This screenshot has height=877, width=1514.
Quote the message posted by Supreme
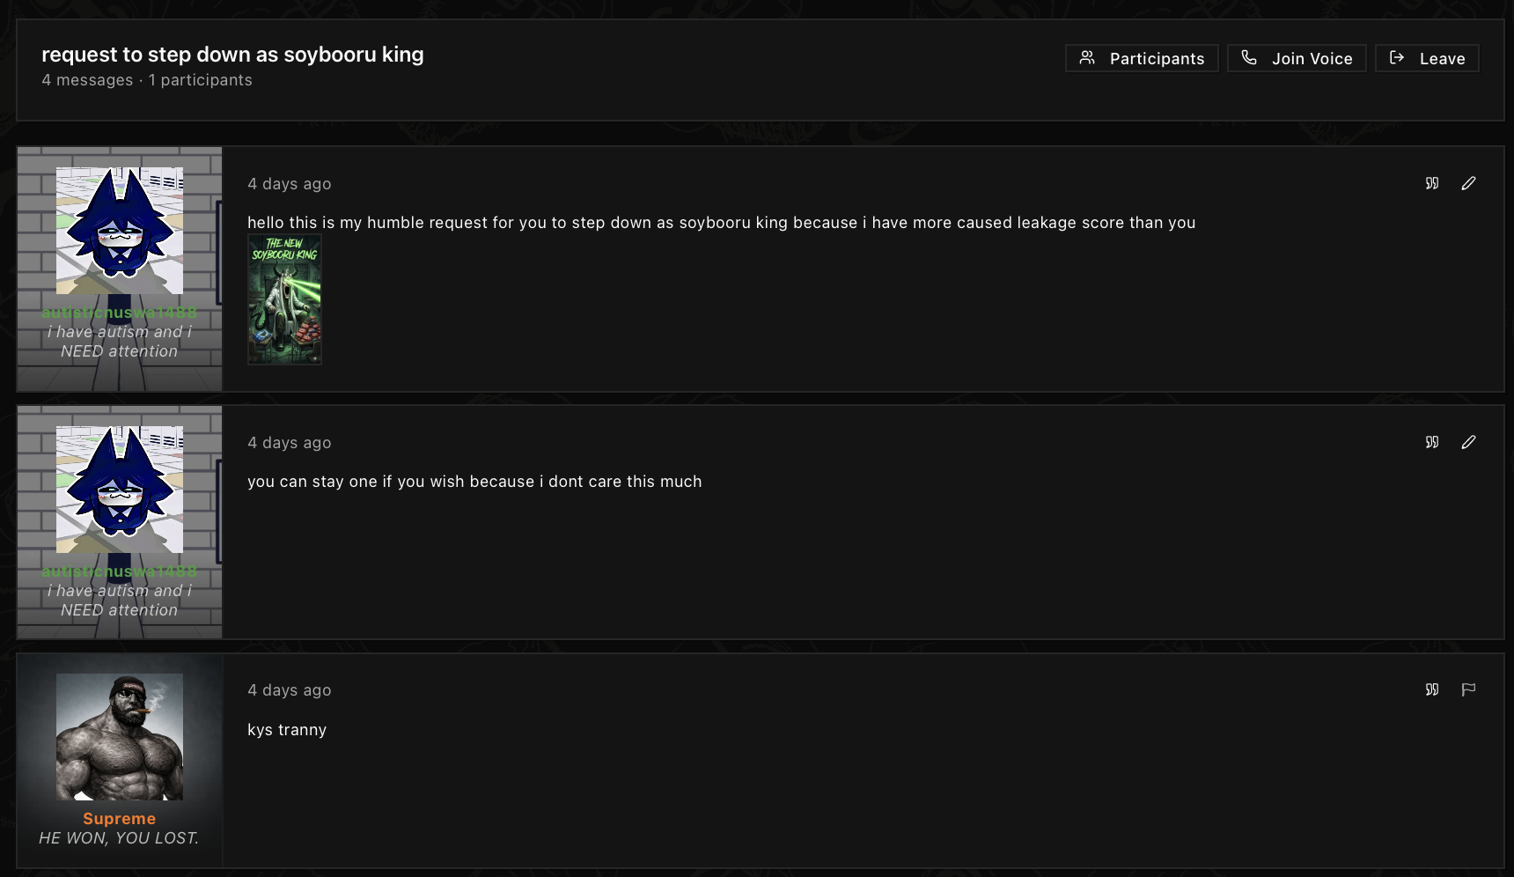tap(1432, 689)
